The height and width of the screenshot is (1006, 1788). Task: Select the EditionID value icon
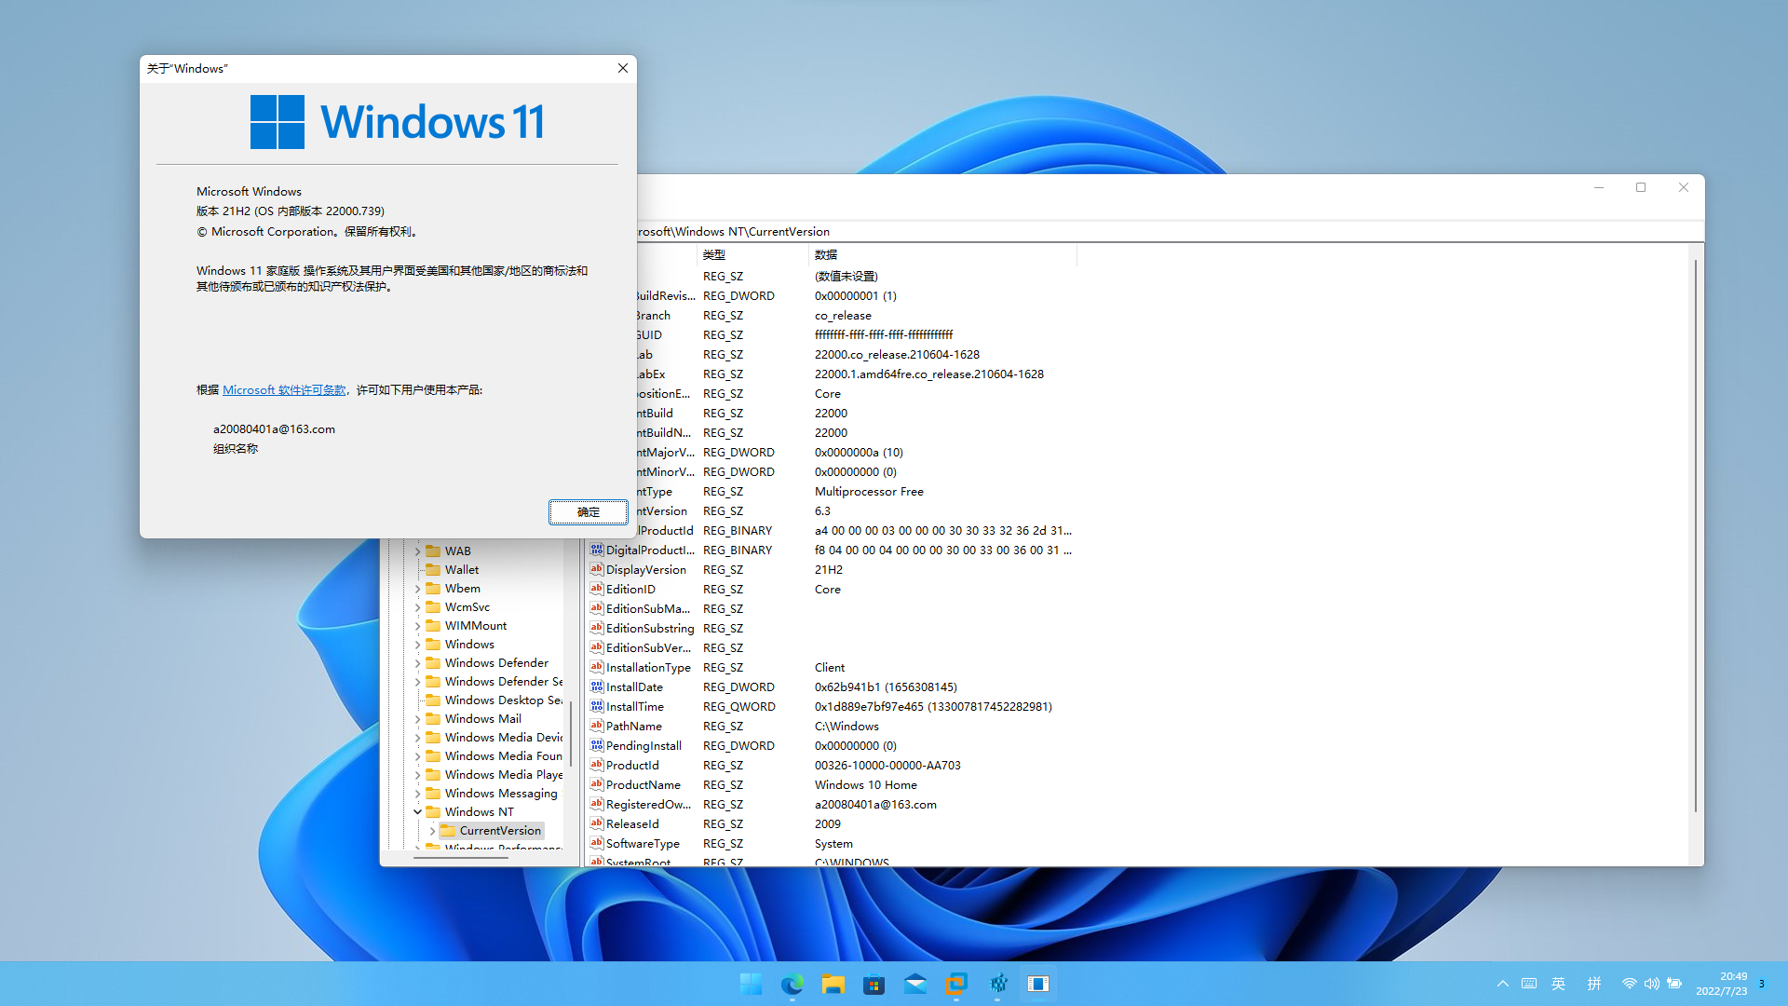[x=597, y=590]
